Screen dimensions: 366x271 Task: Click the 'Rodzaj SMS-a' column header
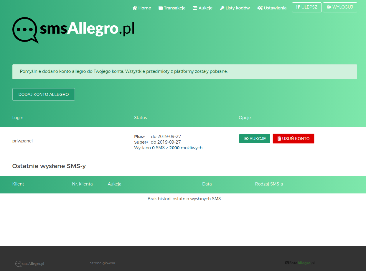pos(269,184)
